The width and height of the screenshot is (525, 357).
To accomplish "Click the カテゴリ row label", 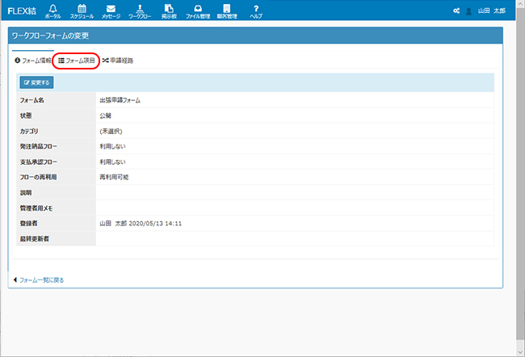I will [29, 132].
